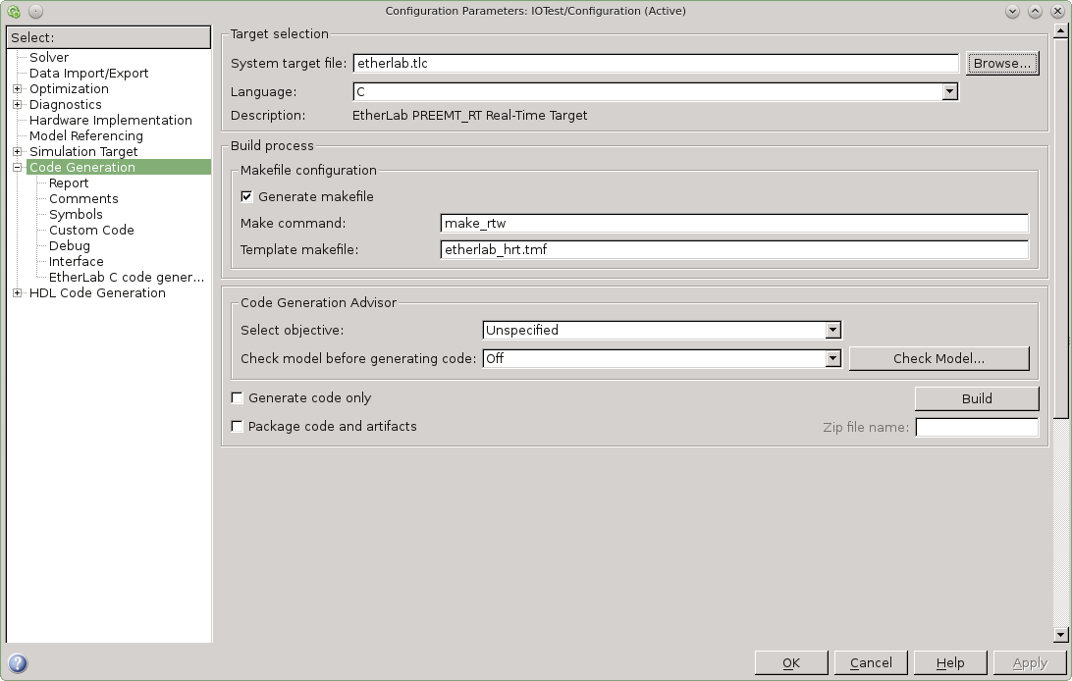Enable Generate code only checkbox
1072x681 pixels.
[237, 398]
